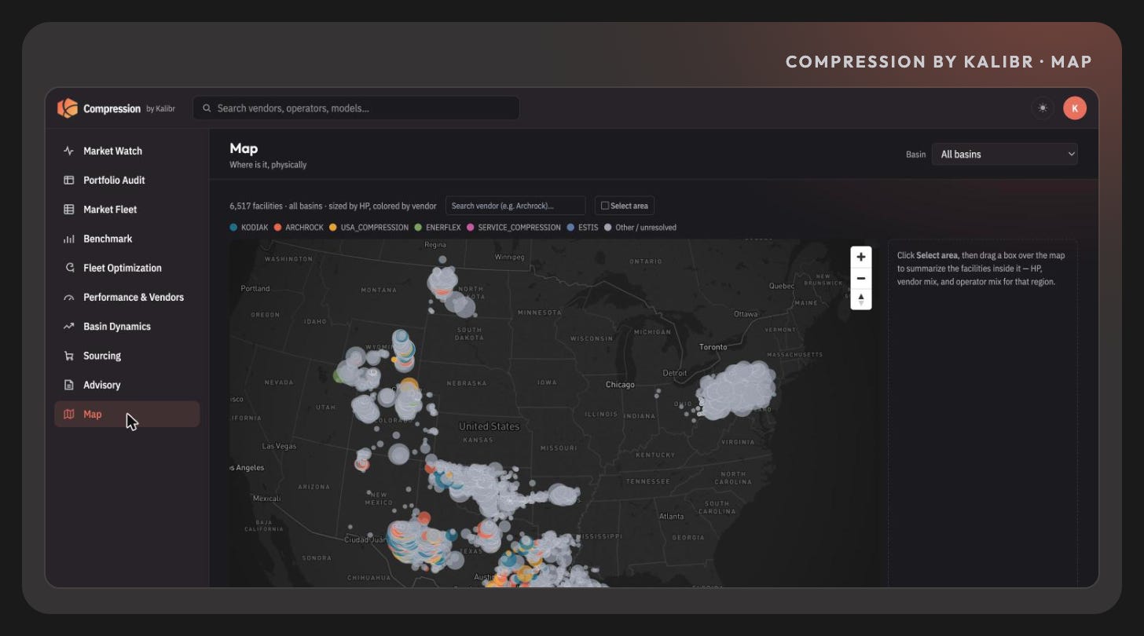Click the Las Vegas map label
The height and width of the screenshot is (636, 1144).
[x=279, y=446]
